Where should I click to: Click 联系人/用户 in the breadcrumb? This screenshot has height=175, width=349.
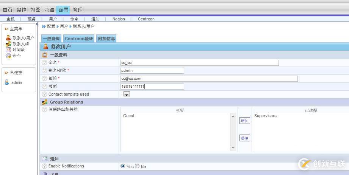tap(83, 26)
